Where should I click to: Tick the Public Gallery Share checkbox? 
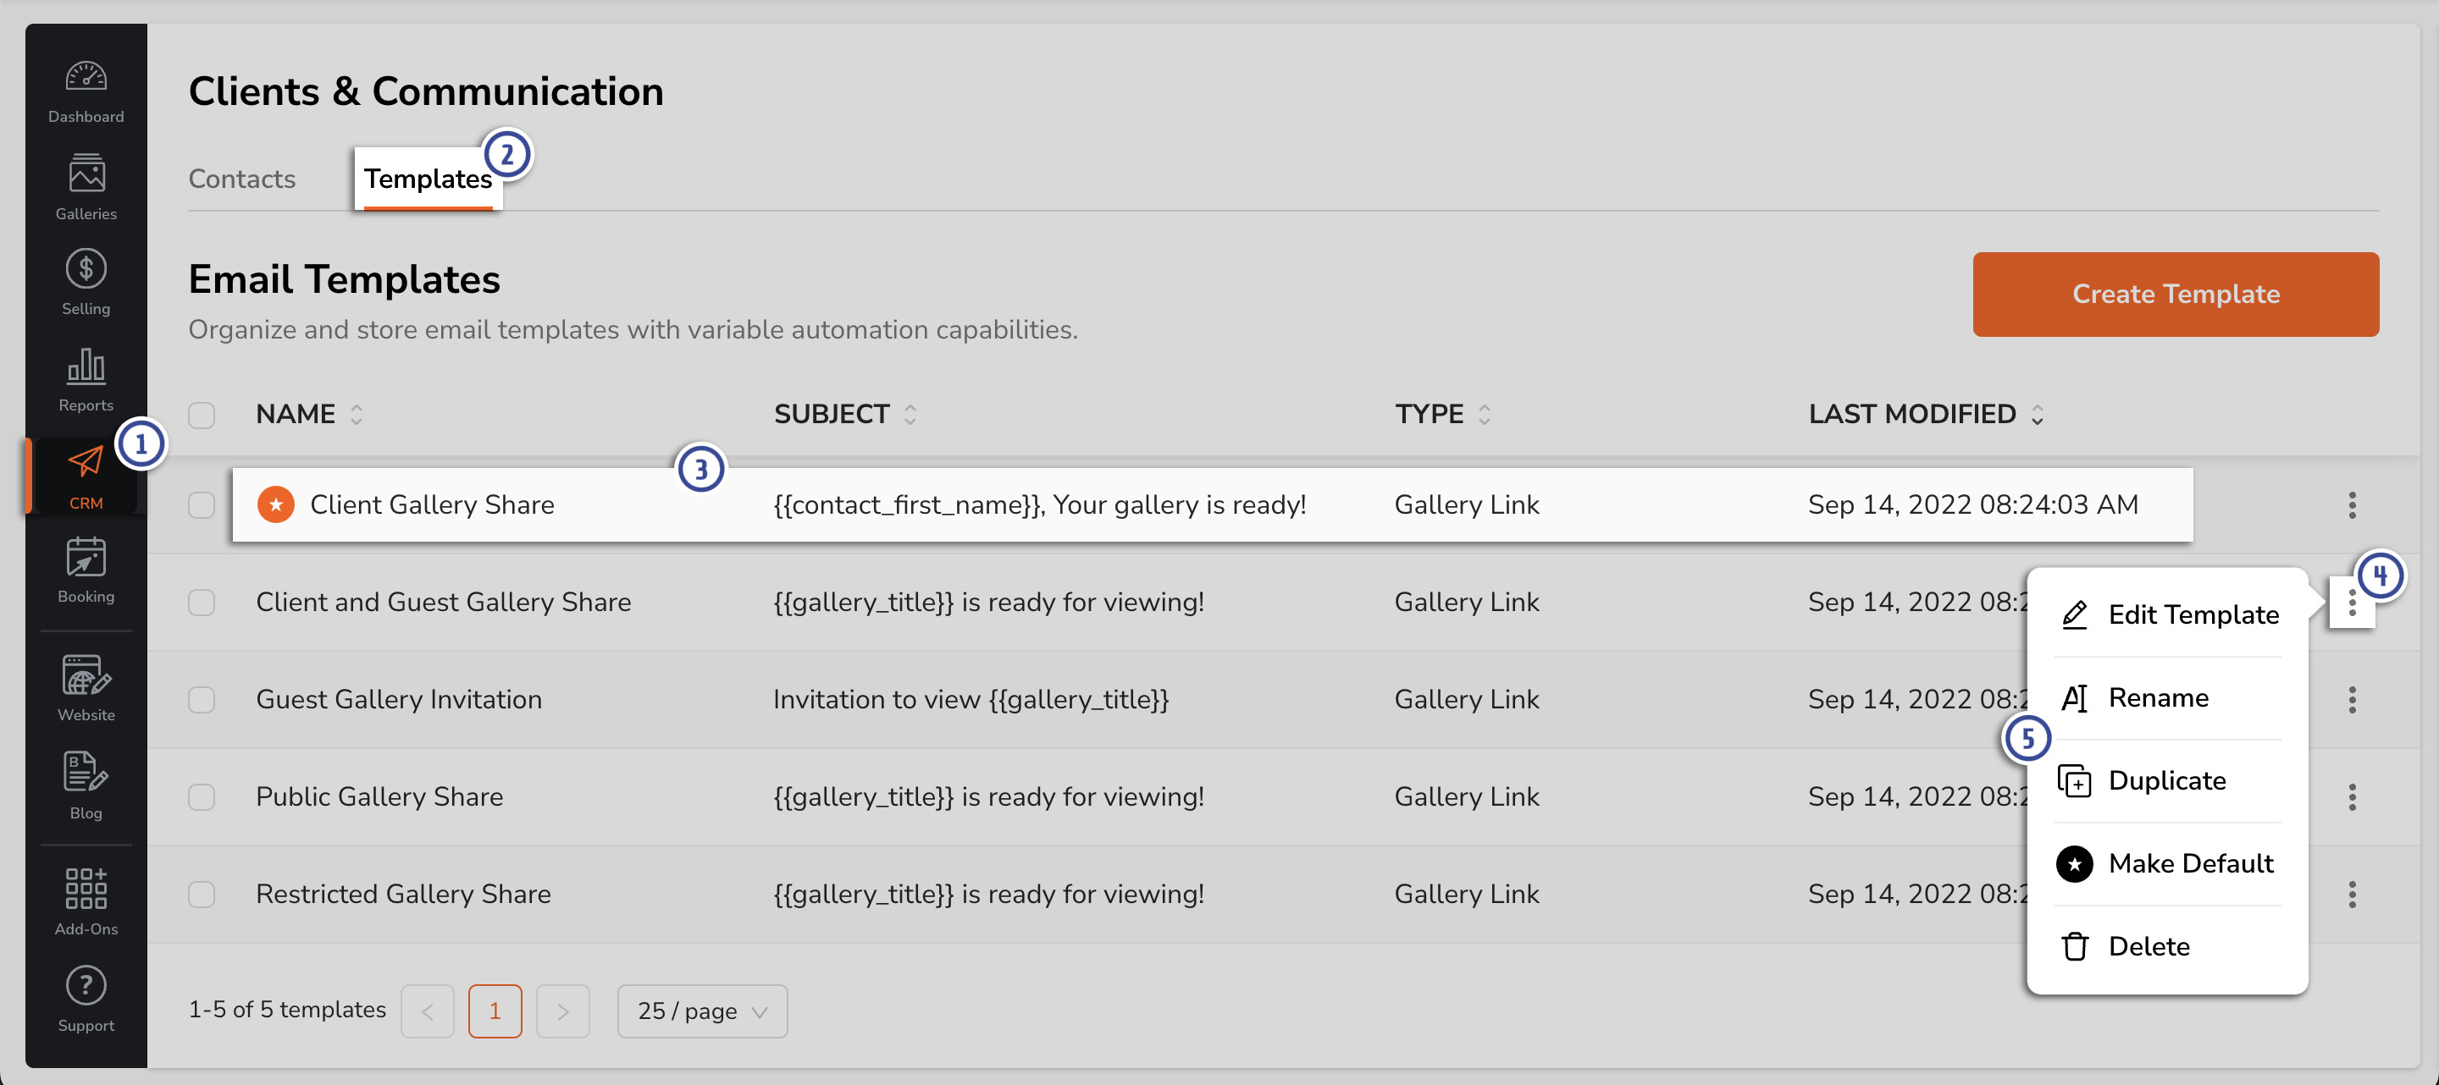202,797
